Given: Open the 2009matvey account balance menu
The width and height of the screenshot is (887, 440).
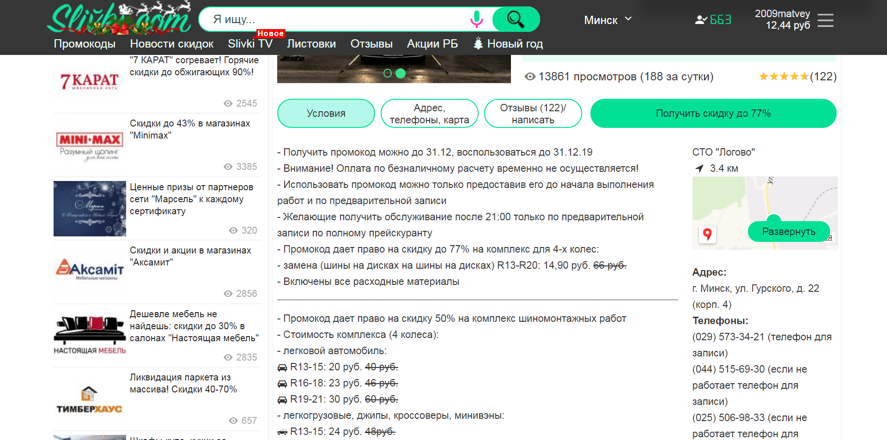Looking at the screenshot, I should point(782,19).
